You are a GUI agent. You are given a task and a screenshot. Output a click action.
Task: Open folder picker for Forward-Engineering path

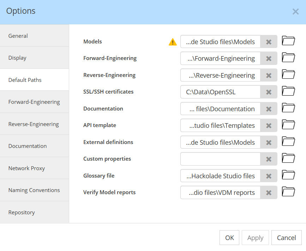288,57
